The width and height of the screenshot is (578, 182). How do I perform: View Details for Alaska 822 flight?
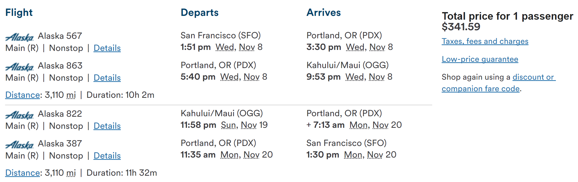click(107, 126)
